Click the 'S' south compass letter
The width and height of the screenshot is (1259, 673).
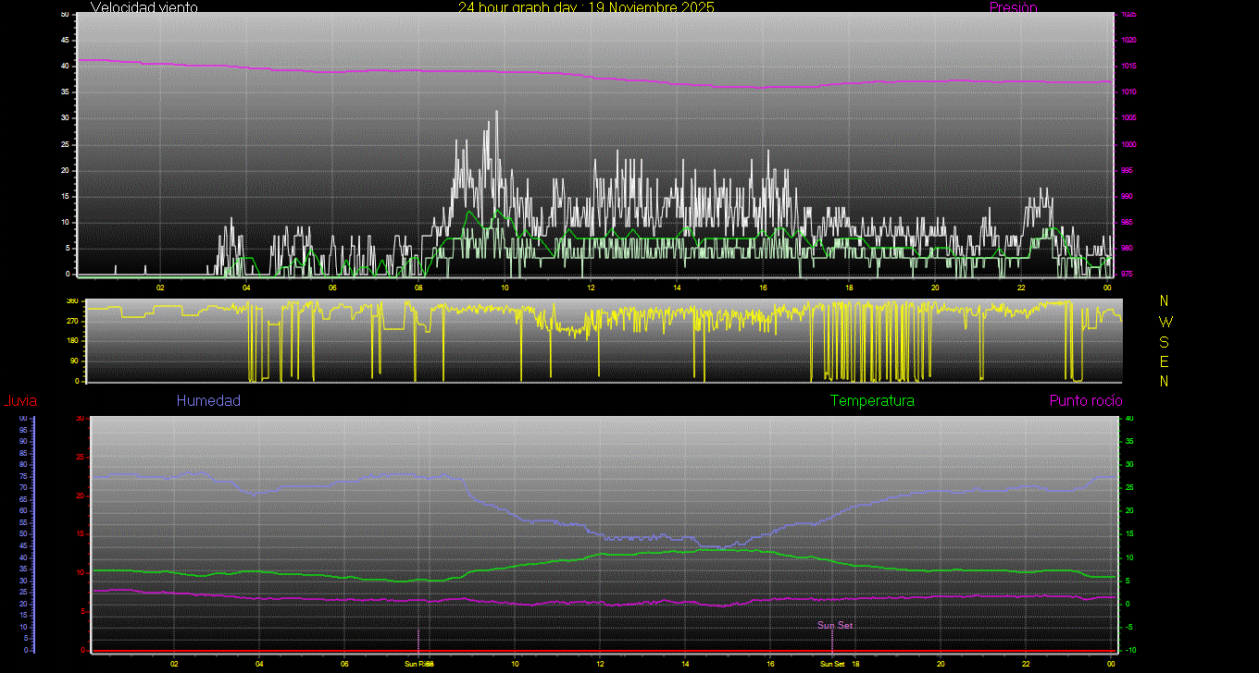pos(1165,341)
